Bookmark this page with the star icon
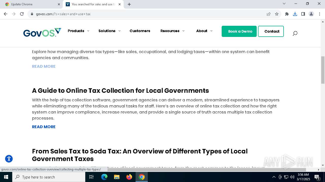 pos(277,14)
